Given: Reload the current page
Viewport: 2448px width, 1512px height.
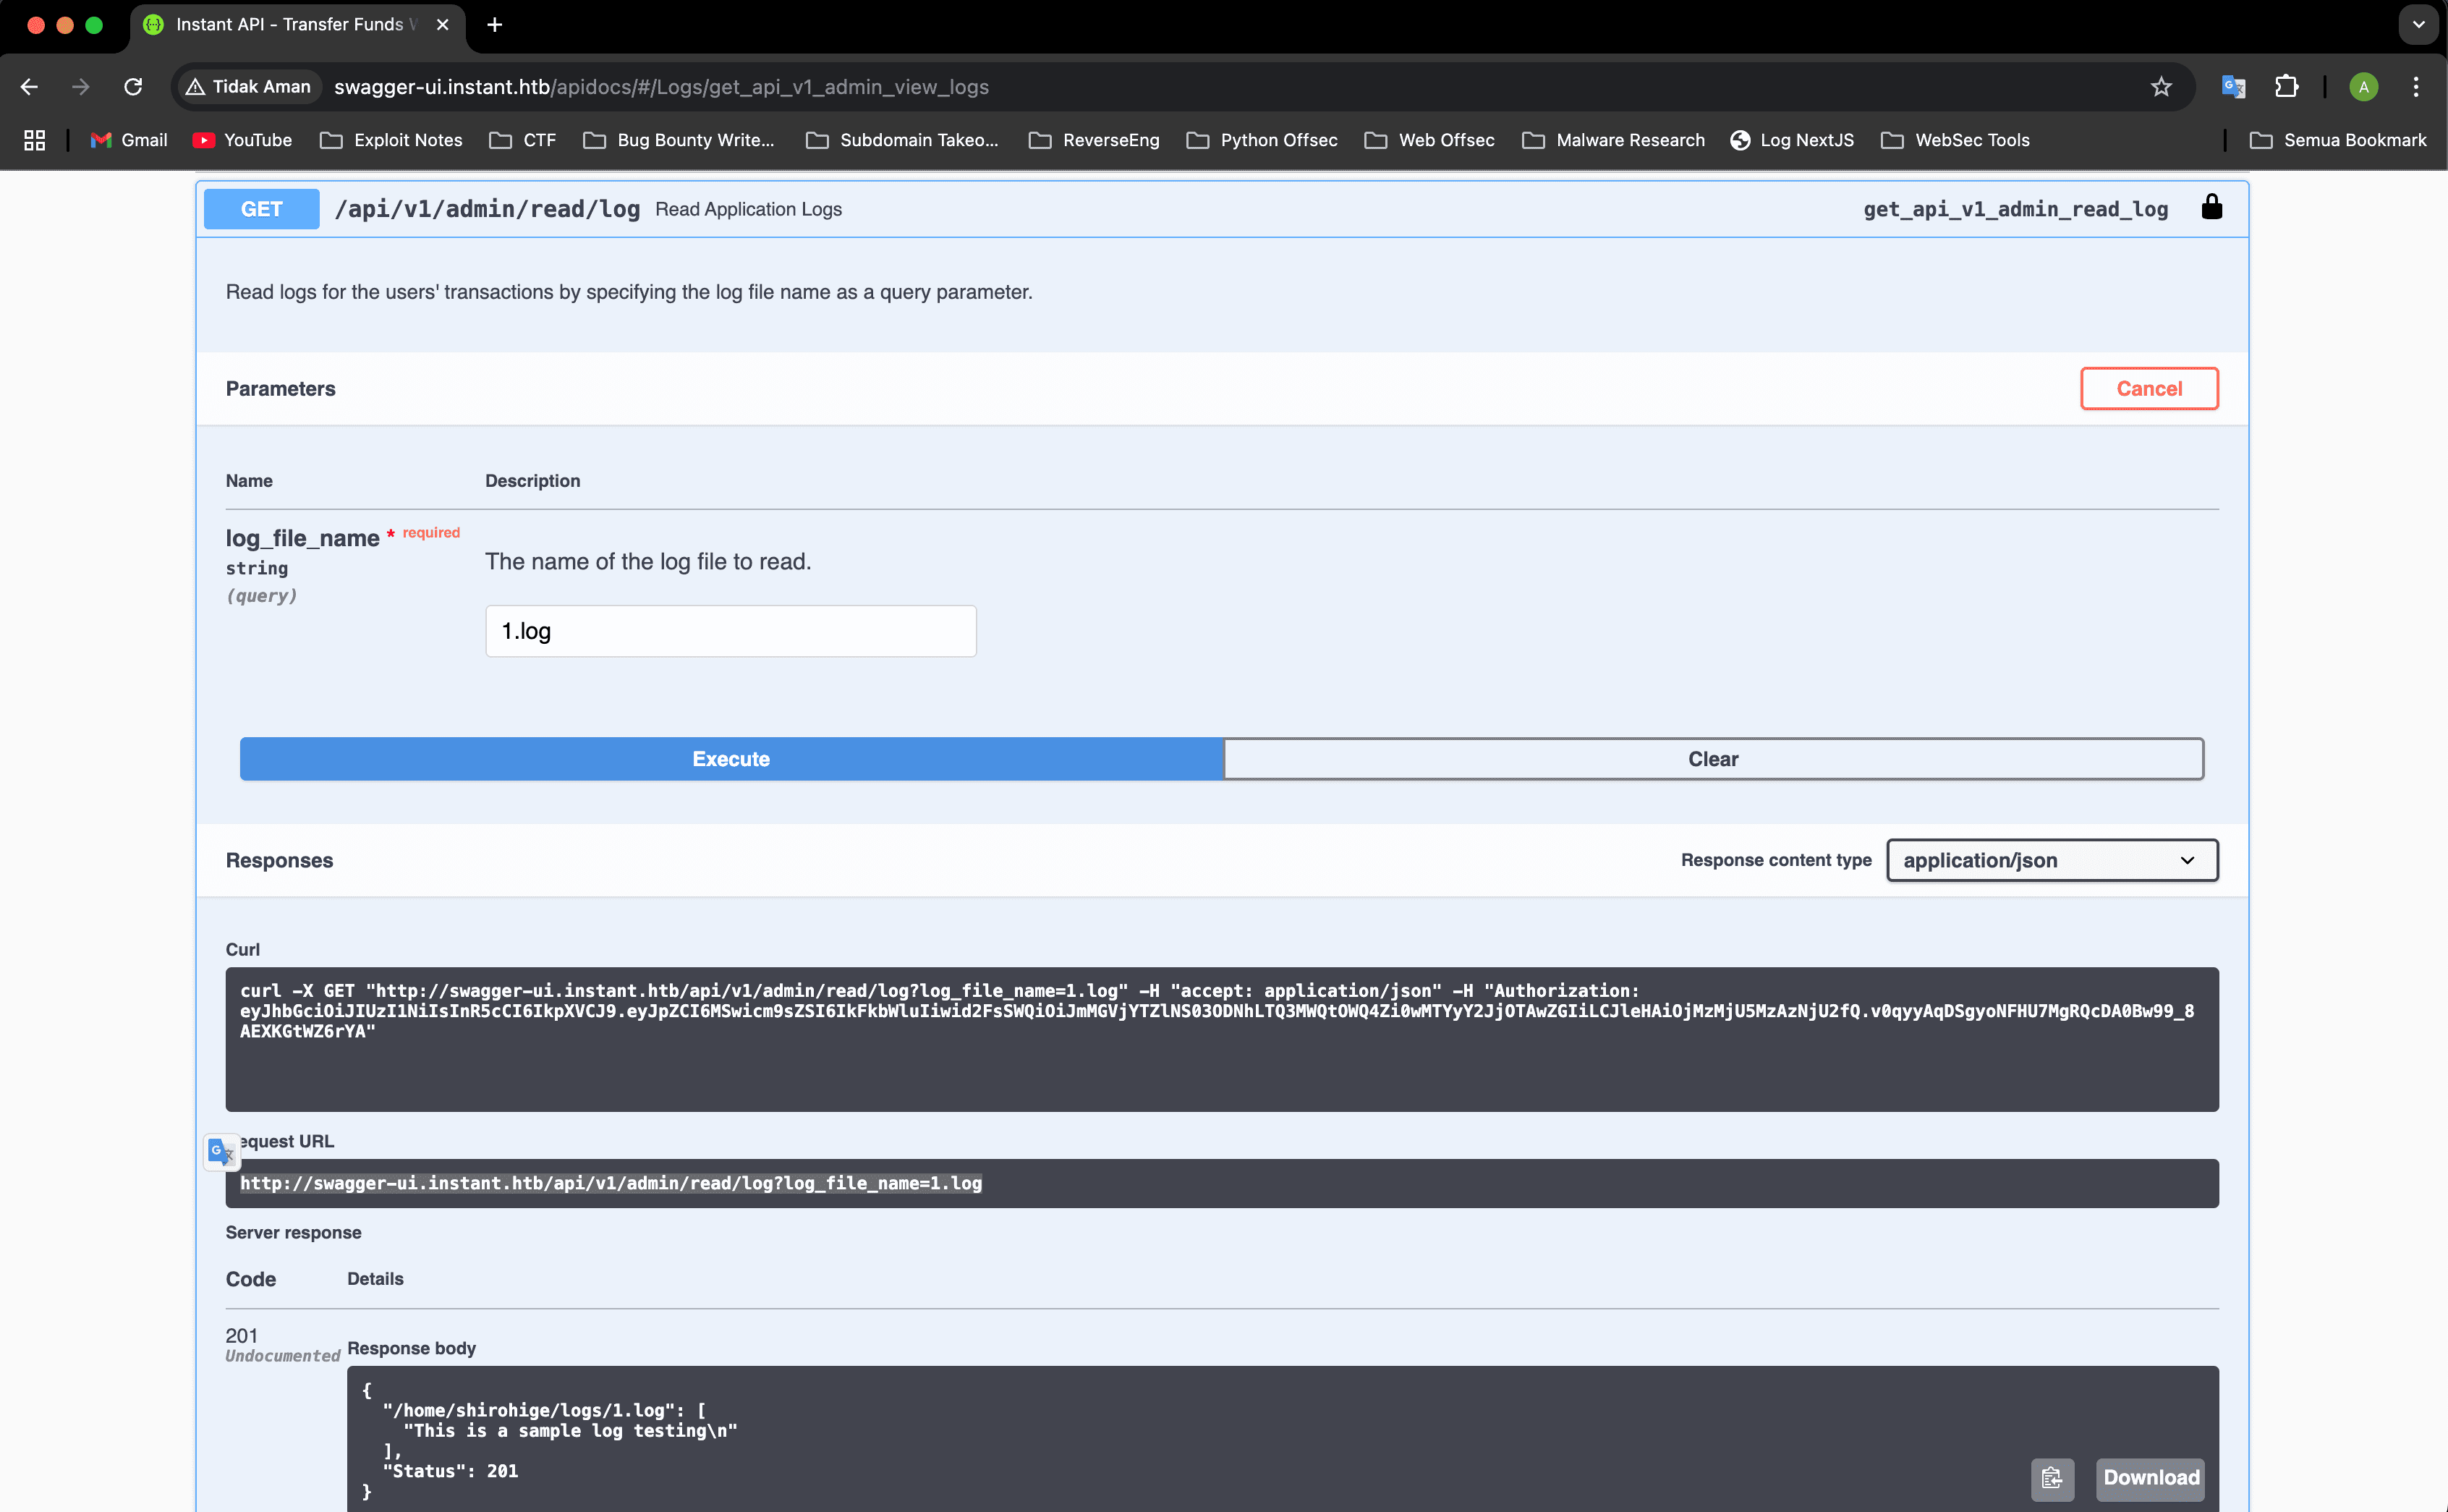Looking at the screenshot, I should (x=133, y=87).
